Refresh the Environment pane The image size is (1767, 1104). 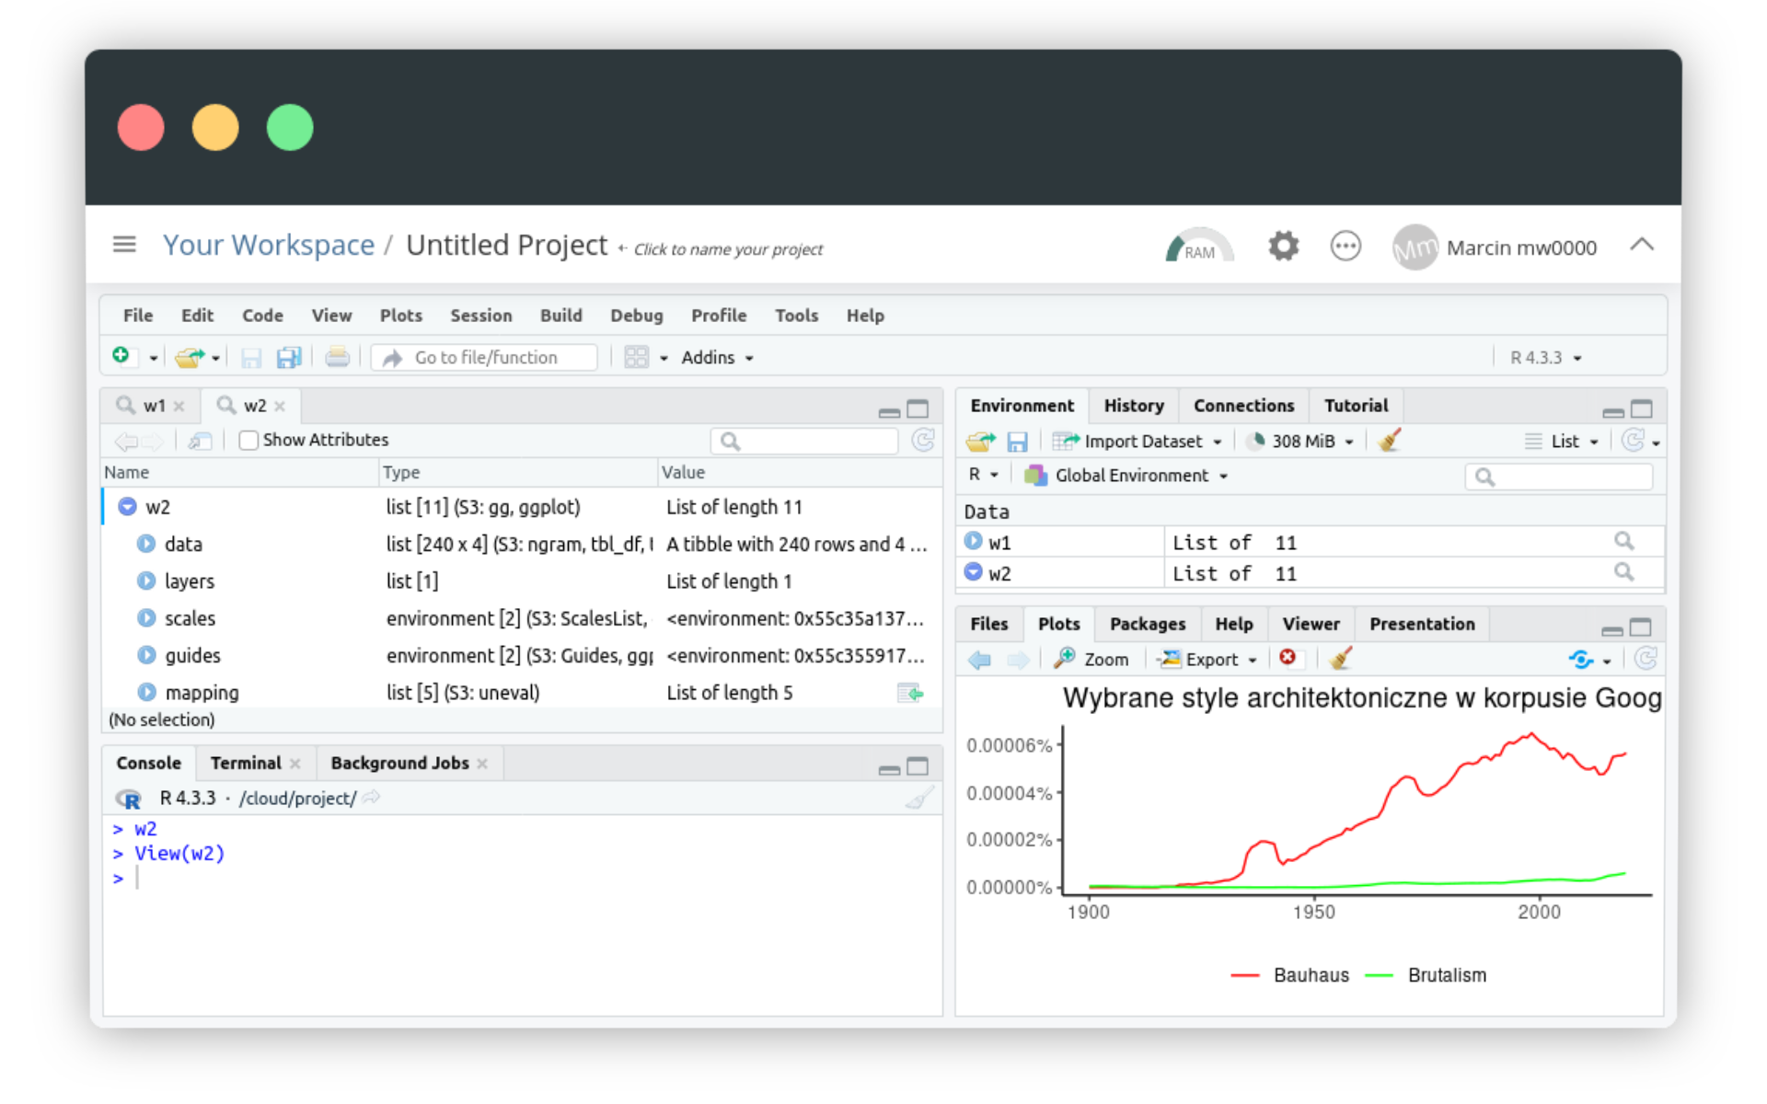(1634, 441)
